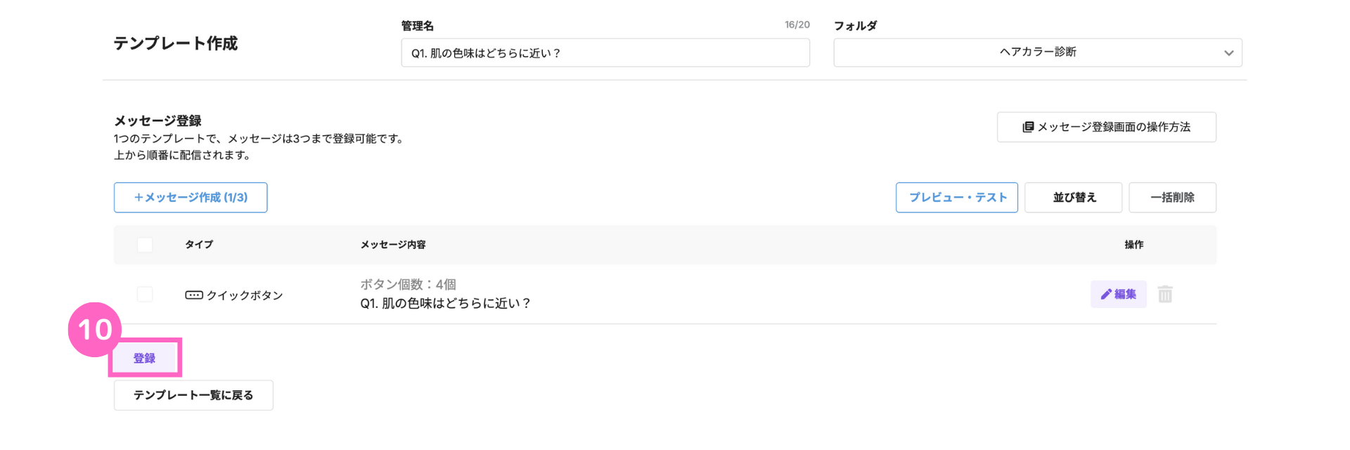Delete the quick button message via trash icon
1350x450 pixels.
coord(1165,294)
